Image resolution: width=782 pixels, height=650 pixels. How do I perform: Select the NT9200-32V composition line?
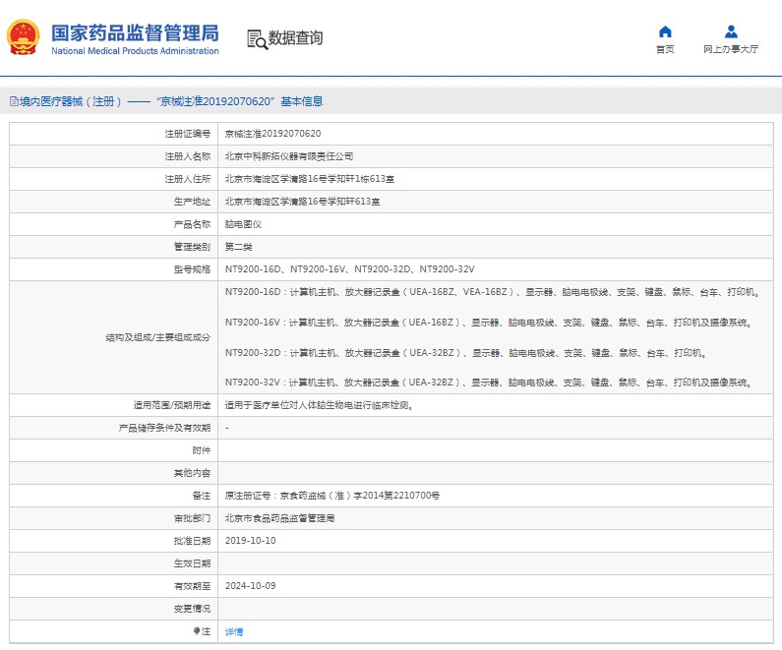[x=489, y=383]
